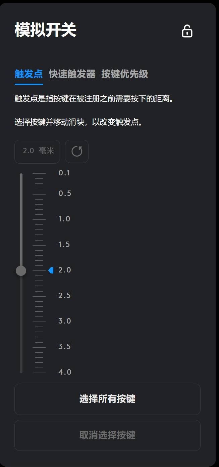Image resolution: width=219 pixels, height=467 pixels.
Task: Go to the 按键优先级 tab
Action: pos(124,74)
